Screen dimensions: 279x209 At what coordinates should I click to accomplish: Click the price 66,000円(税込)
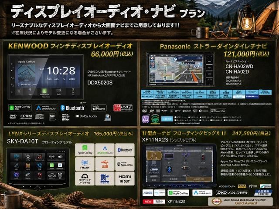click(x=112, y=54)
